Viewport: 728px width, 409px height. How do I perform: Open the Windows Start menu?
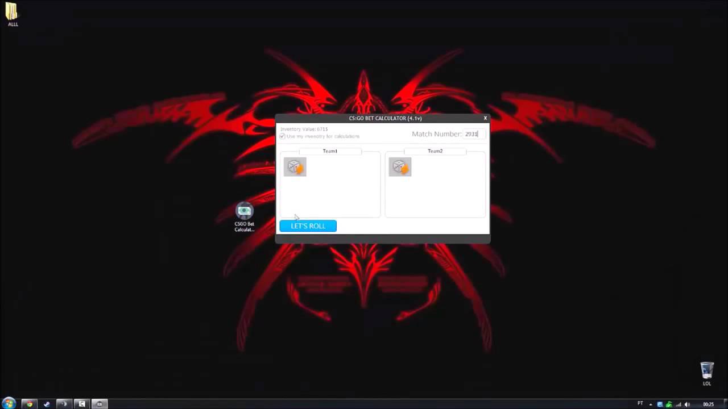tap(9, 404)
